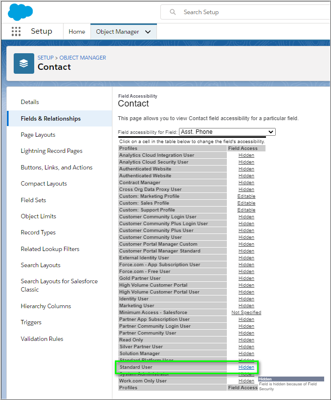Click Hidden for External Identity User
331x400 pixels.
[x=246, y=258]
